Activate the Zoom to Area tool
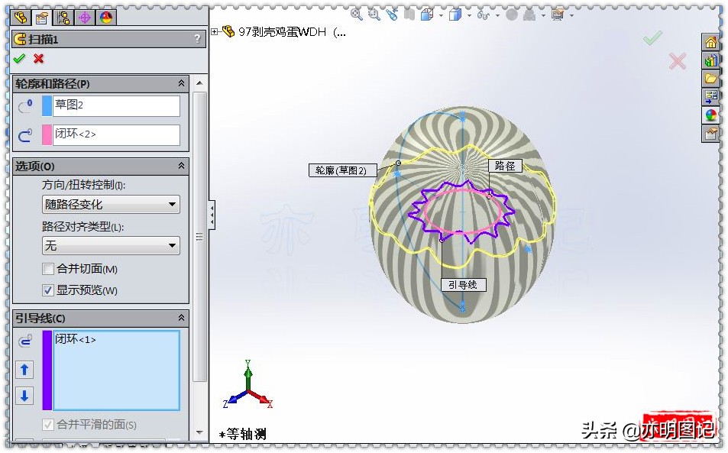The image size is (728, 453). coord(374,14)
